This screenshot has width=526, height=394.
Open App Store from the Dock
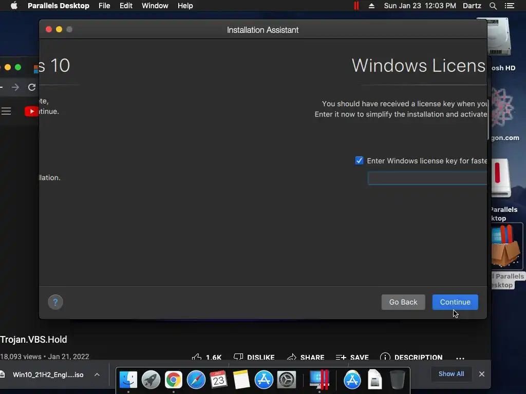click(264, 380)
